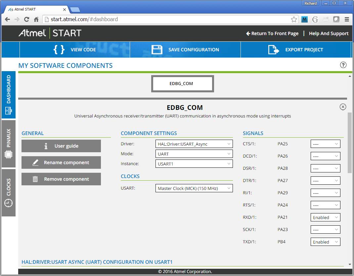Click the gray extension icon beside menu
Image resolution: width=354 pixels, height=276 pixels.
(x=336, y=20)
